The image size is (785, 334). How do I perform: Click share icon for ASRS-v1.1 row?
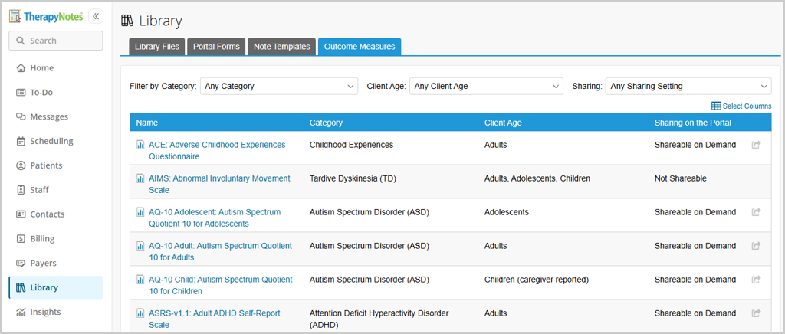tap(756, 313)
